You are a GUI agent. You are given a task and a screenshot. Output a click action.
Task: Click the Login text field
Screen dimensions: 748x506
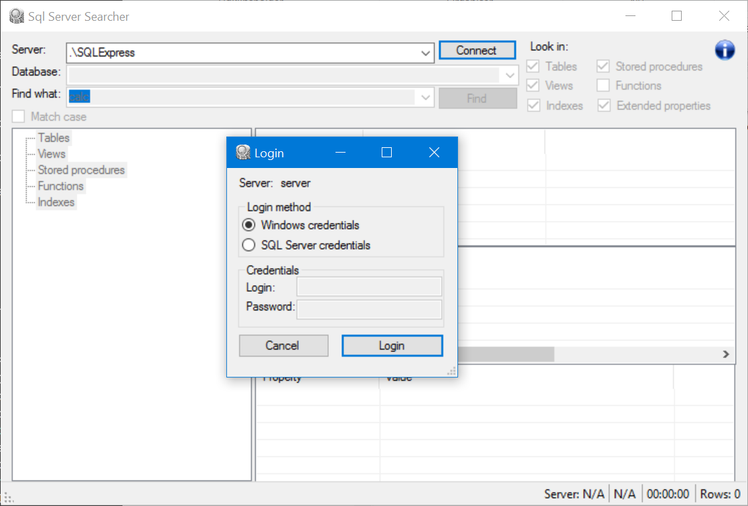369,287
